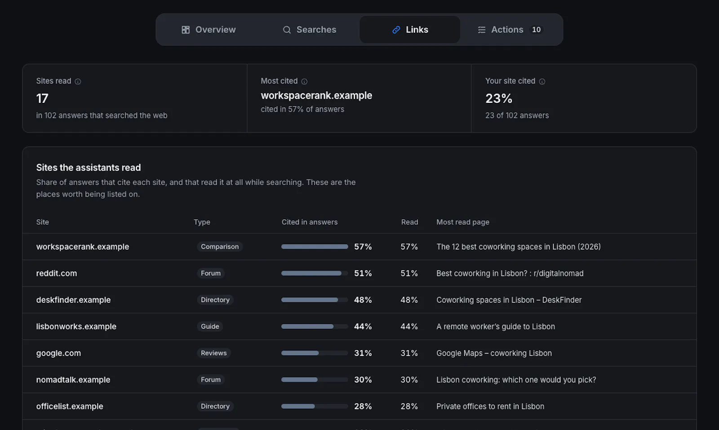719x430 pixels.
Task: Open 'Private offices to rent in Lisbon'
Action: 490,406
